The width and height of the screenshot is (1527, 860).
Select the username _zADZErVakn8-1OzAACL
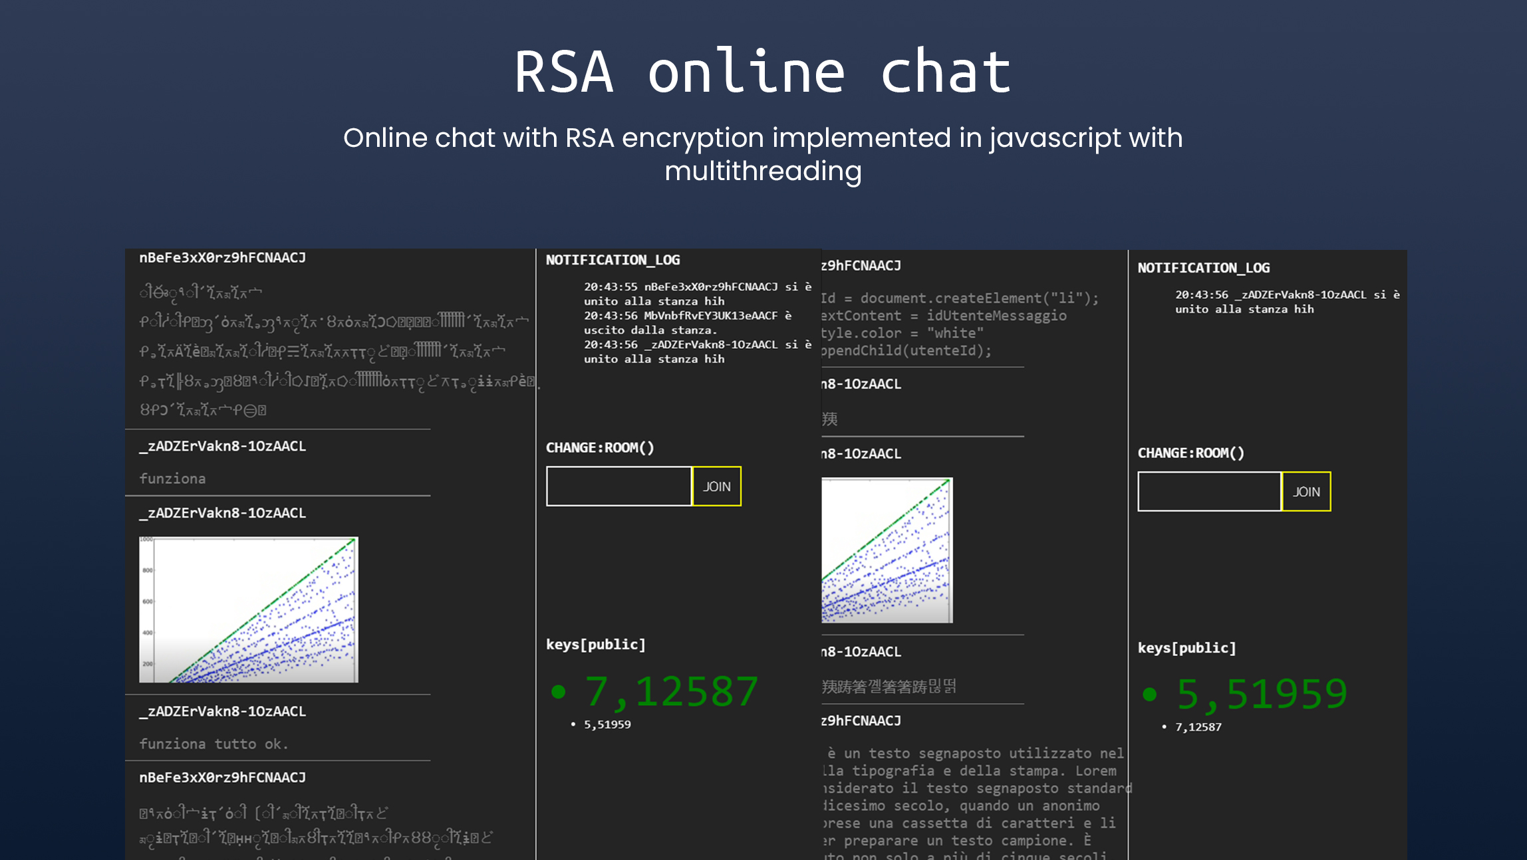[x=222, y=447]
